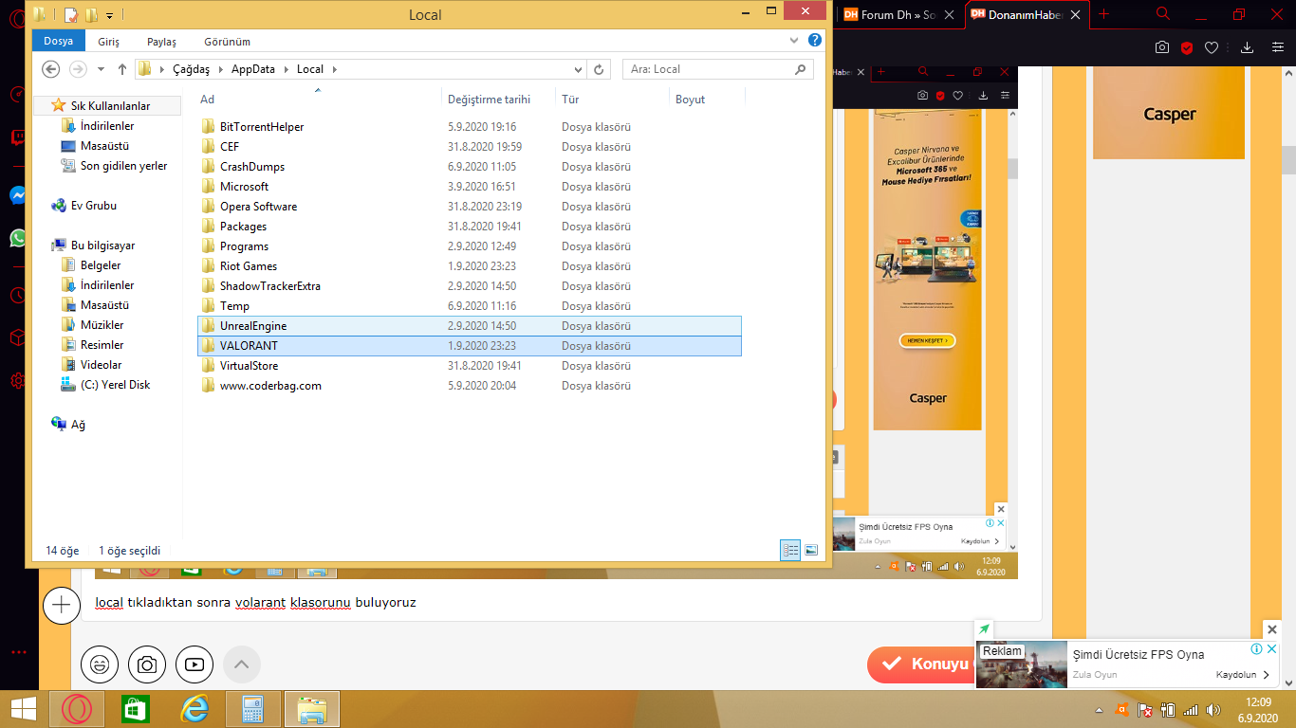The width and height of the screenshot is (1296, 728).
Task: Select the VALORANT folder
Action: [x=469, y=346]
